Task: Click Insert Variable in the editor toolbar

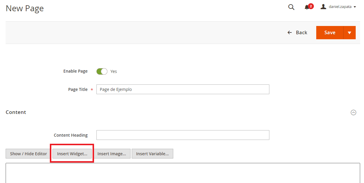Action: click(x=152, y=153)
